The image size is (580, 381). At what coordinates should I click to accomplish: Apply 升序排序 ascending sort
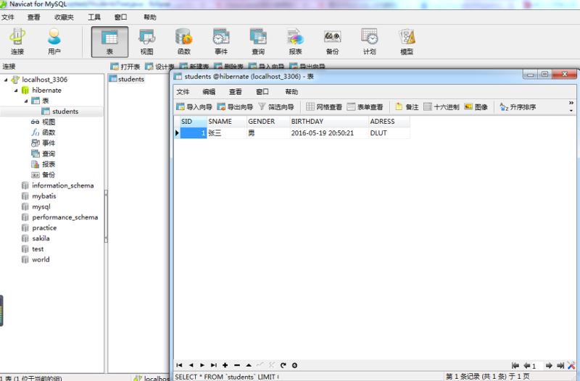coord(518,106)
